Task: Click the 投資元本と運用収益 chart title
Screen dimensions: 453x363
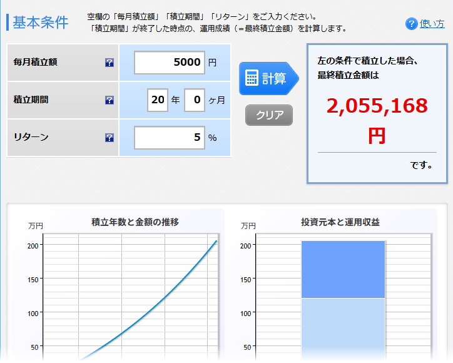Action: (x=340, y=222)
